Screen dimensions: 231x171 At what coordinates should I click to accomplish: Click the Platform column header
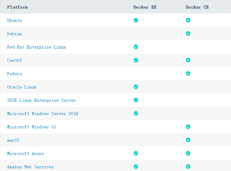(x=17, y=7)
